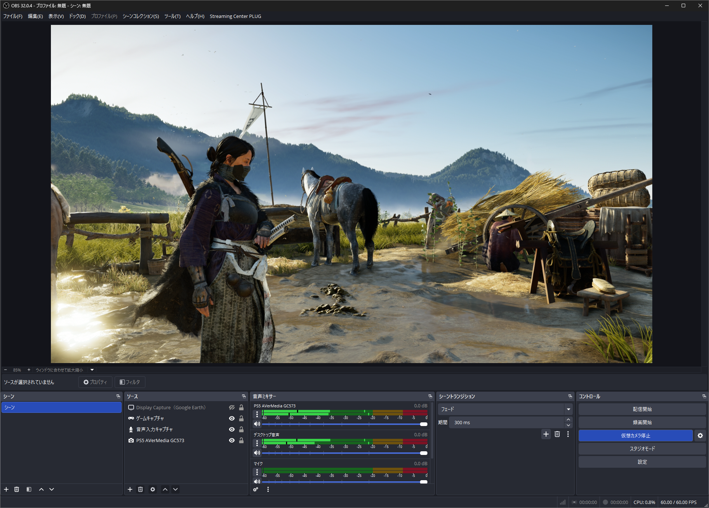Open the scene filters icon in the Scenes toolbar
The image size is (709, 508).
click(29, 489)
